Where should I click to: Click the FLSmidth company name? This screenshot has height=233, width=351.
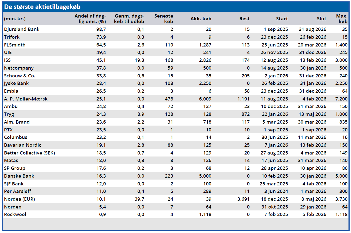15,45
